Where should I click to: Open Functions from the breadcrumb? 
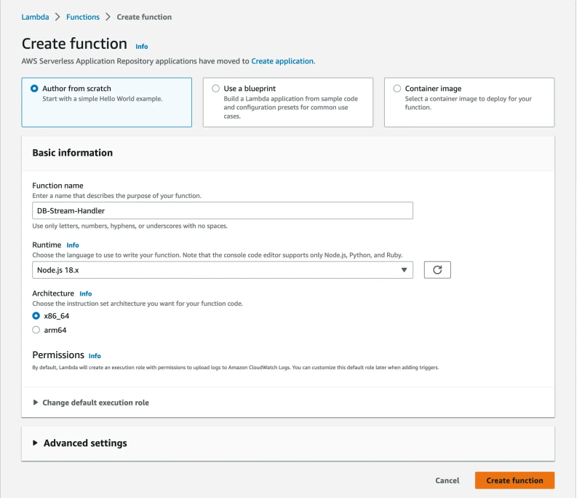click(x=82, y=16)
